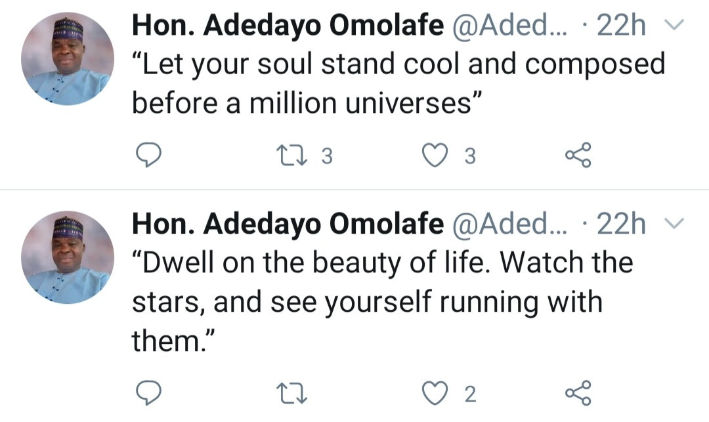
Task: Reply to the "Dwell on the beauty" tweet
Action: coord(148,393)
